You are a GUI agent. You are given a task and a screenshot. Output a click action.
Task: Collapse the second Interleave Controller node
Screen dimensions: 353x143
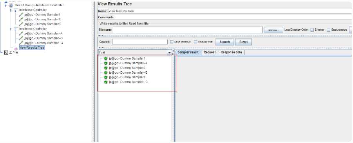pyautogui.click(x=11, y=29)
